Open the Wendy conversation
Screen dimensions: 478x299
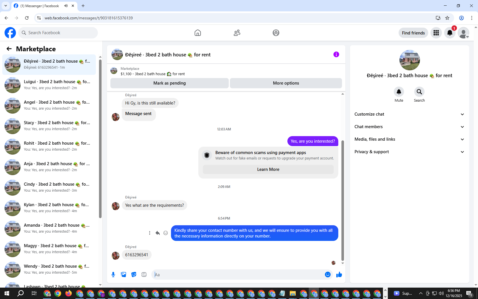49,270
